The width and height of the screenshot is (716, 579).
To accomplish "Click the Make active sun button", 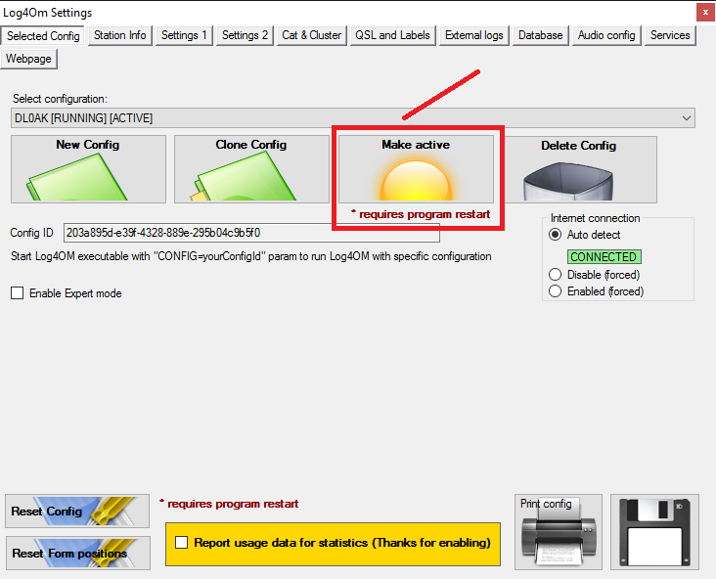I will 416,169.
